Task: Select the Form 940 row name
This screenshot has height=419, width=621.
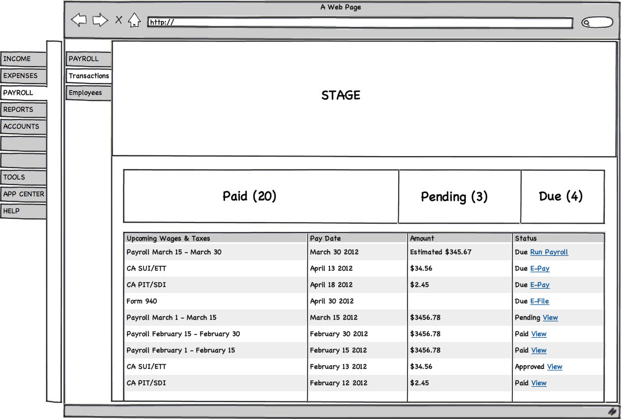Action: tap(142, 301)
